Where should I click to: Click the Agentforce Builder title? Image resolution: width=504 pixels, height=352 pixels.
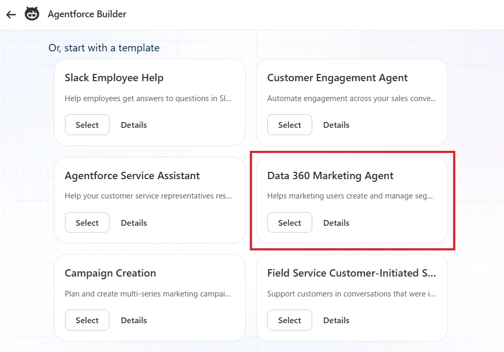coord(87,14)
